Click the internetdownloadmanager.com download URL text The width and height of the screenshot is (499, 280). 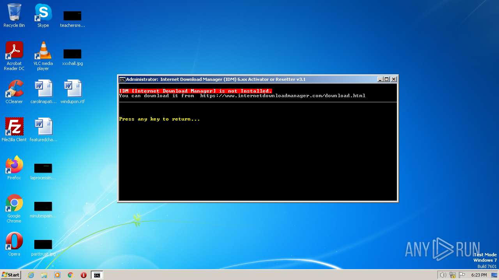(283, 96)
